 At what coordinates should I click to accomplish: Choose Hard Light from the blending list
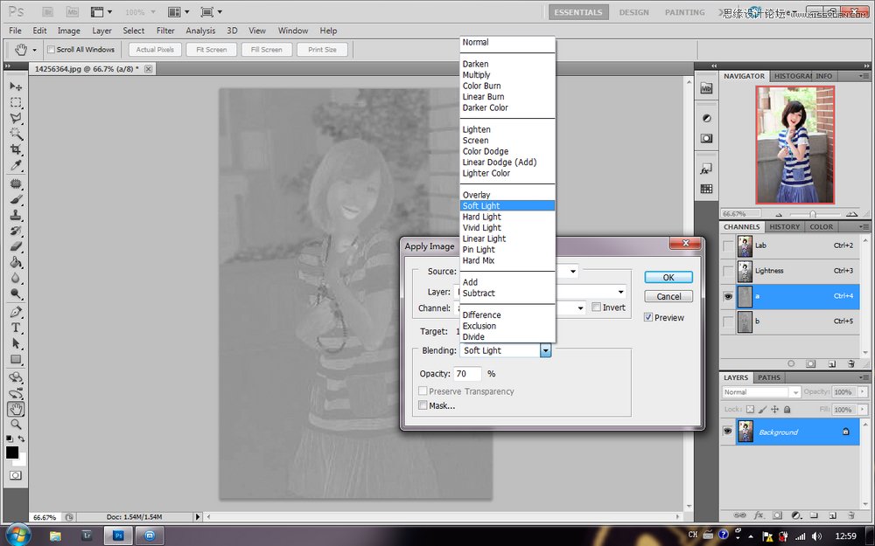click(482, 217)
